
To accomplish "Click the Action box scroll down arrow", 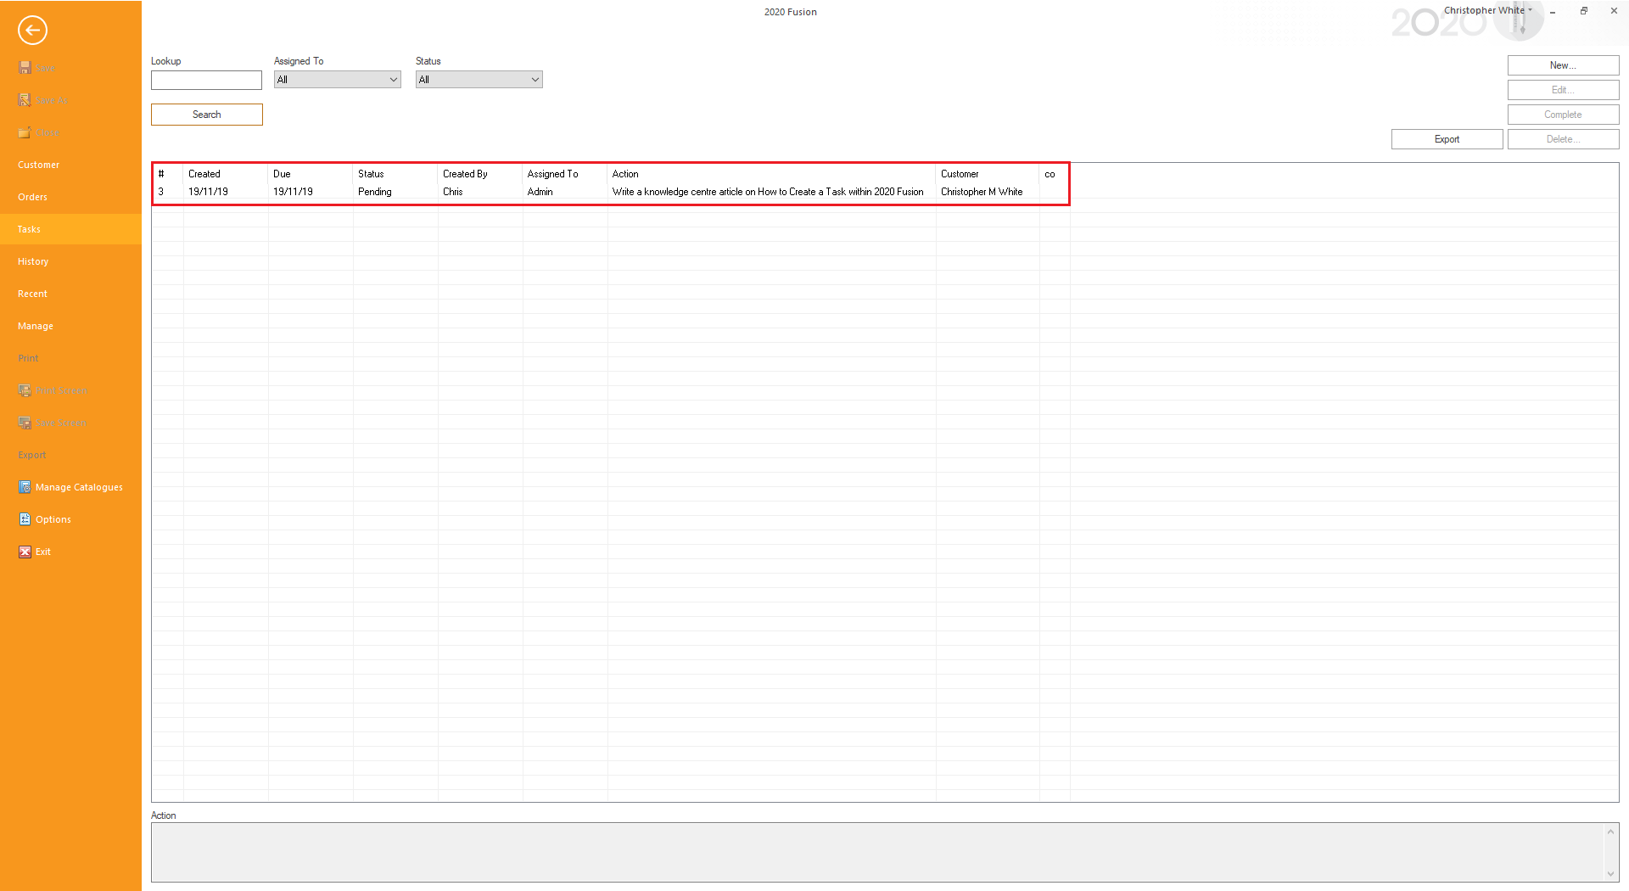I will click(1610, 874).
